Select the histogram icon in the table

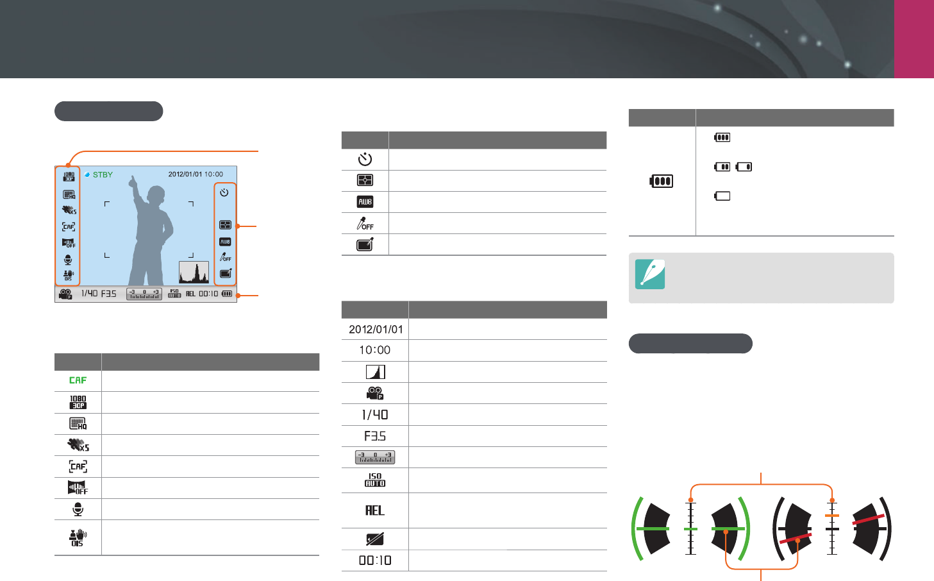click(375, 372)
